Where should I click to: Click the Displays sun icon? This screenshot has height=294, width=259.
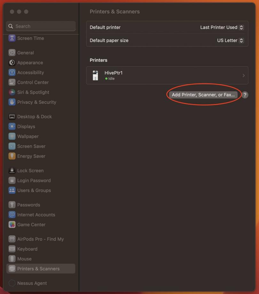(12, 126)
